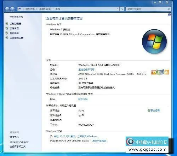This screenshot has width=177, height=156.
Task: Click the 32 位操作系统 value
Action: (86, 83)
